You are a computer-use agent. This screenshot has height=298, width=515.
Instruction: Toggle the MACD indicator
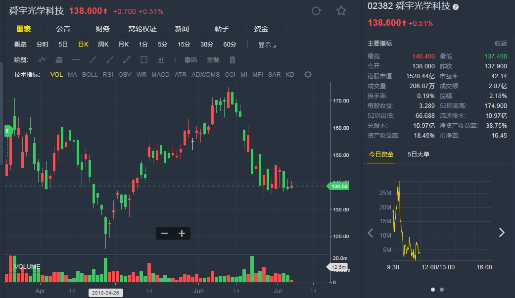(160, 75)
